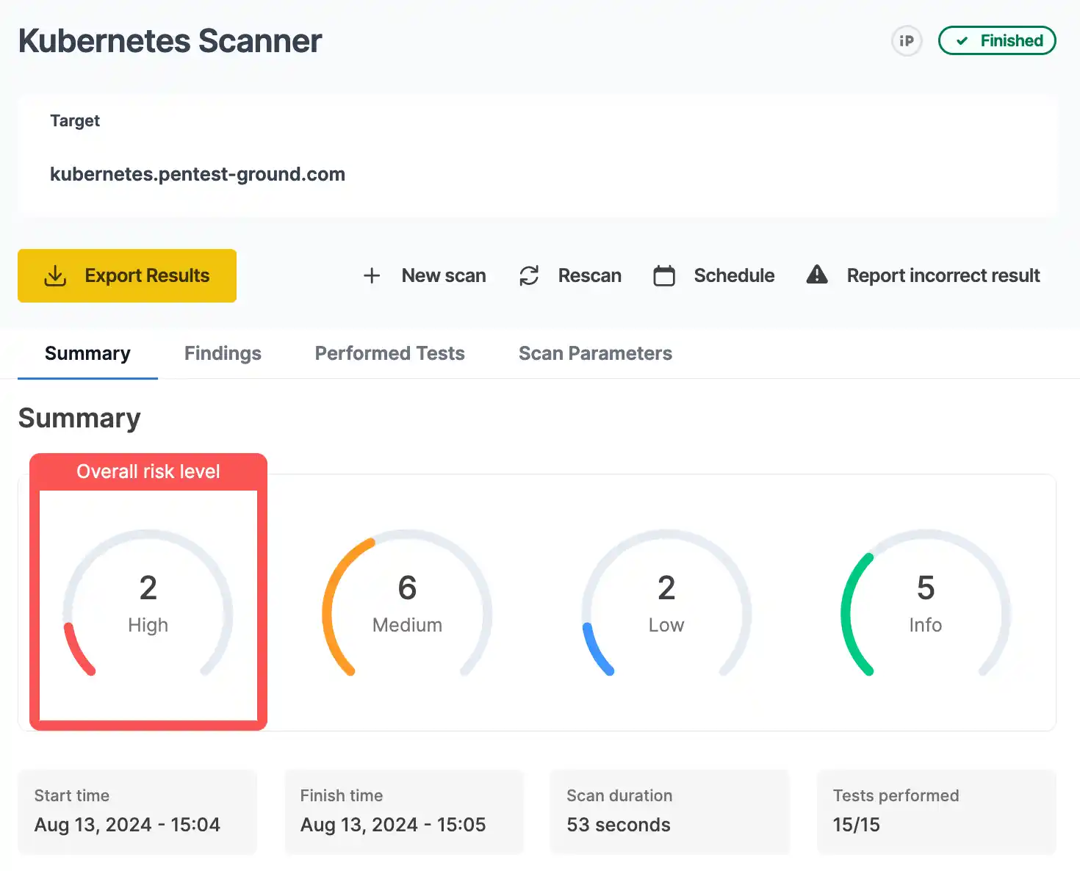Screen dimensions: 1080x871
Task: Open the Schedule calendar icon
Action: click(663, 275)
